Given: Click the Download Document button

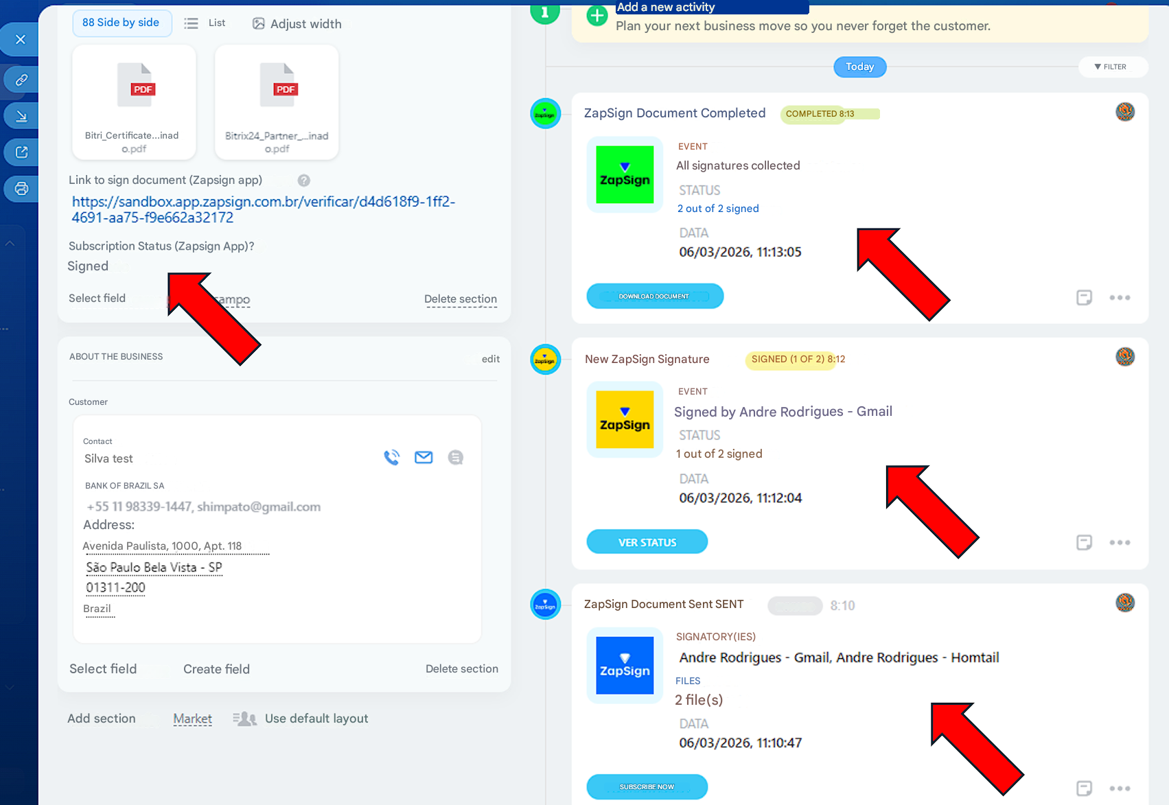Looking at the screenshot, I should tap(654, 296).
